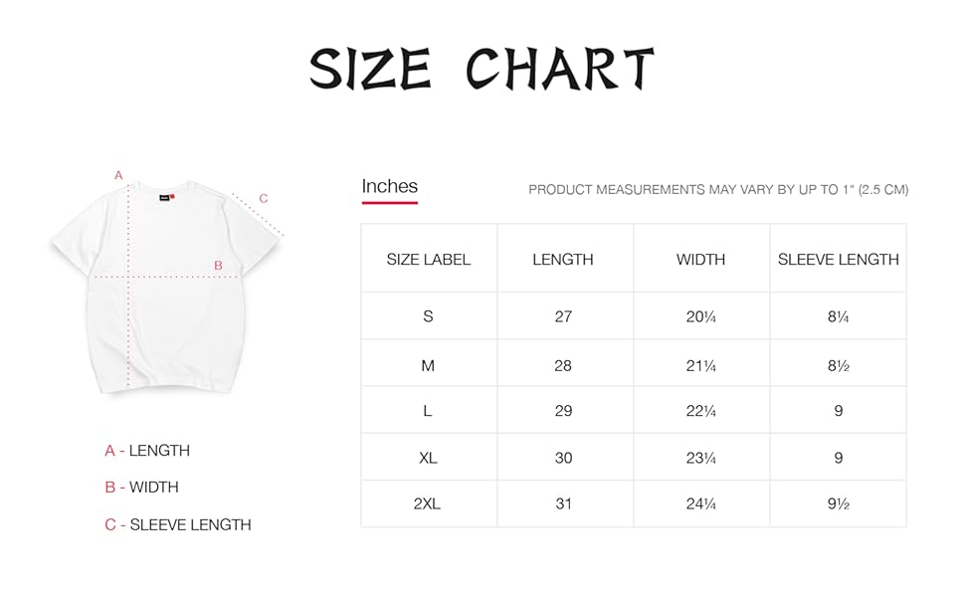Viewport: 965px width, 597px height.
Task: Click the SIZE CHART title
Action: coord(482,70)
